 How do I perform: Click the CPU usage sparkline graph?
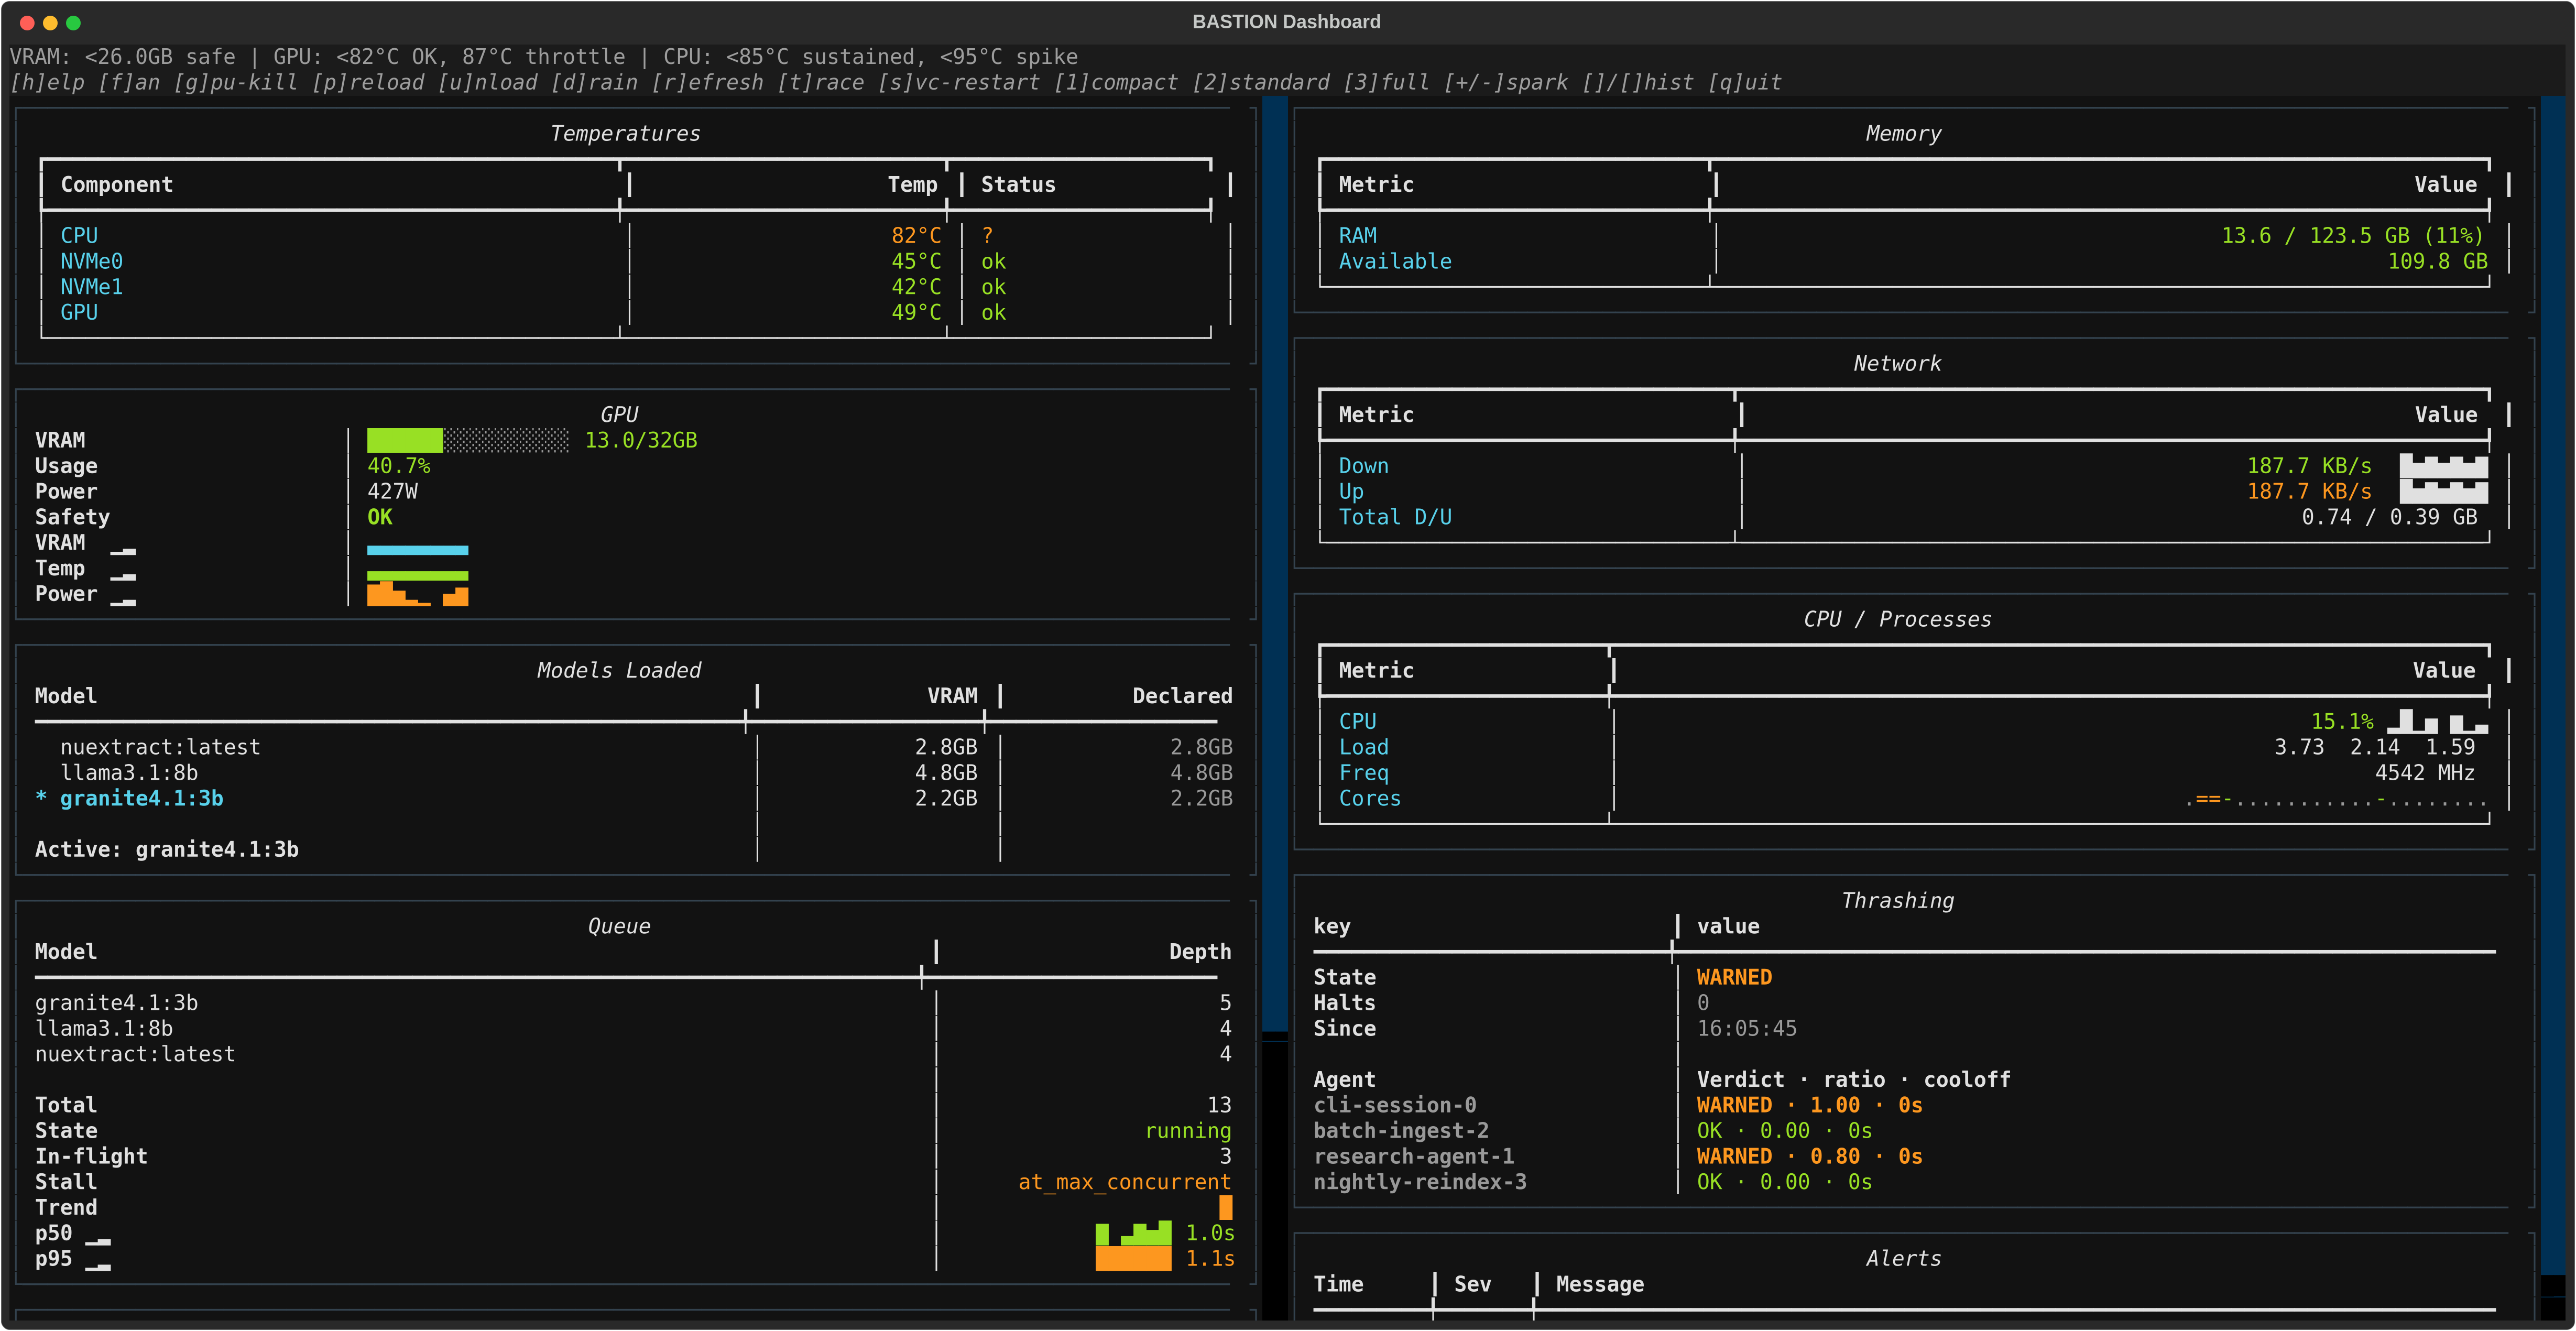click(x=2437, y=721)
